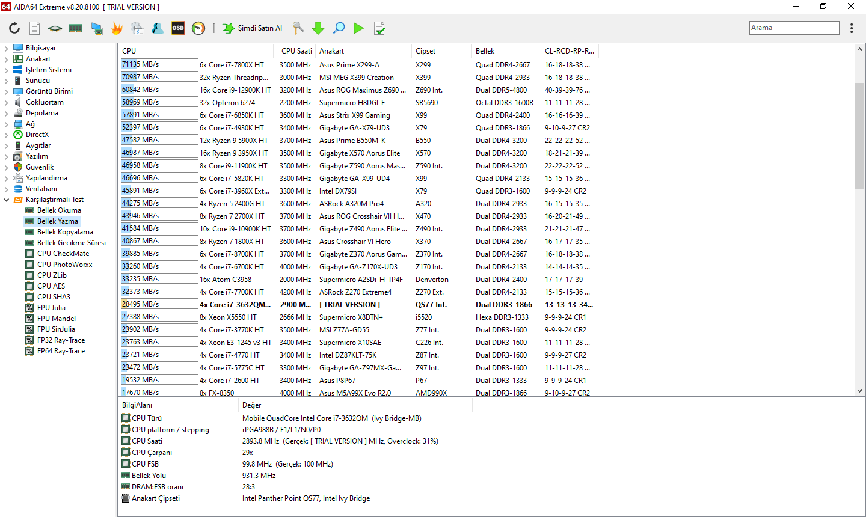Expand the Bilgisayar tree node

(6, 48)
